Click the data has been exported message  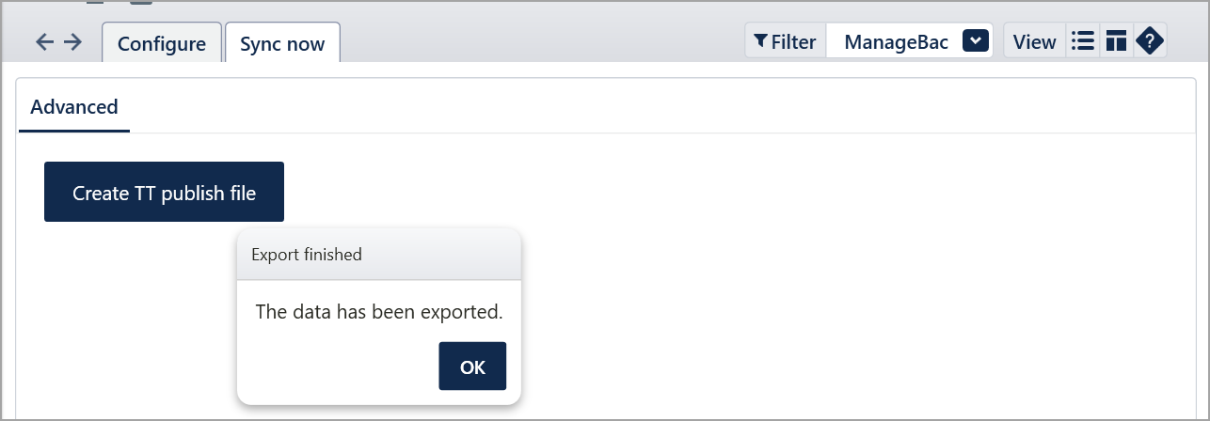click(x=379, y=311)
